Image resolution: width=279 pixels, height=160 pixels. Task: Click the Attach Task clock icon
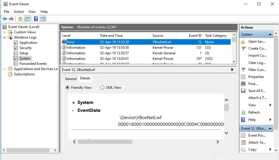click(x=243, y=142)
